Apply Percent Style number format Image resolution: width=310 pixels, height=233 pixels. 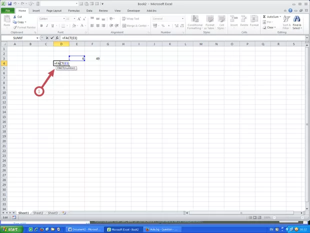(163, 26)
